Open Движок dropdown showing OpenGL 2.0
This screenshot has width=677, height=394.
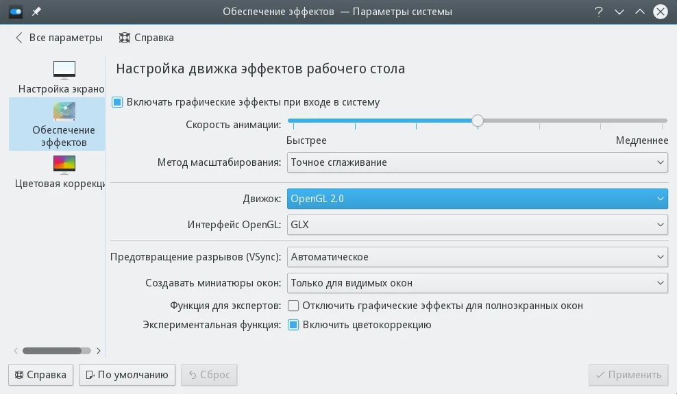click(478, 199)
